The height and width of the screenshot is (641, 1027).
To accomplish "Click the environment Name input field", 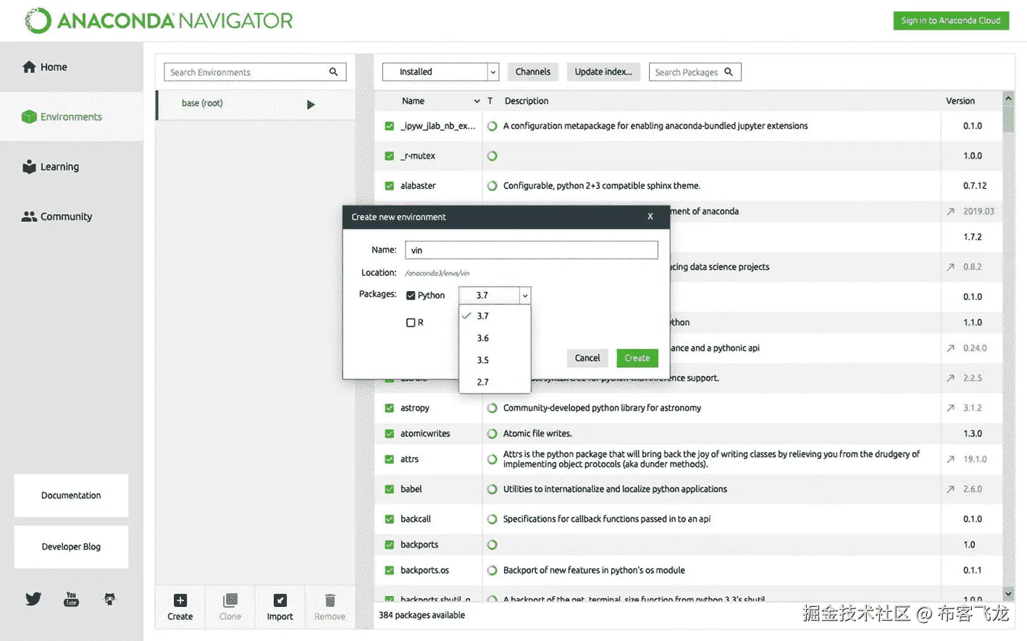I will tap(532, 250).
